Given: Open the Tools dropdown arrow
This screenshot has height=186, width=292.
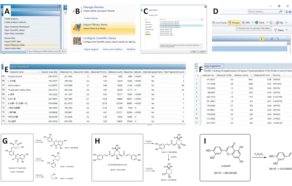Looking at the screenshot, I should 267,23.
